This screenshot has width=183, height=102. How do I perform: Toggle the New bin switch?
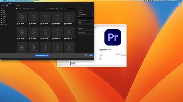point(92,12)
